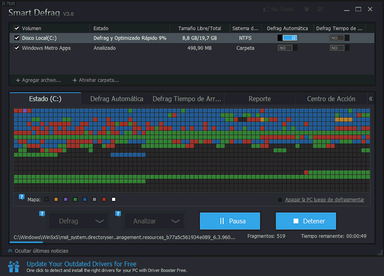Click the white swatch in Mapa legend
The height and width of the screenshot is (276, 384).
point(114,200)
